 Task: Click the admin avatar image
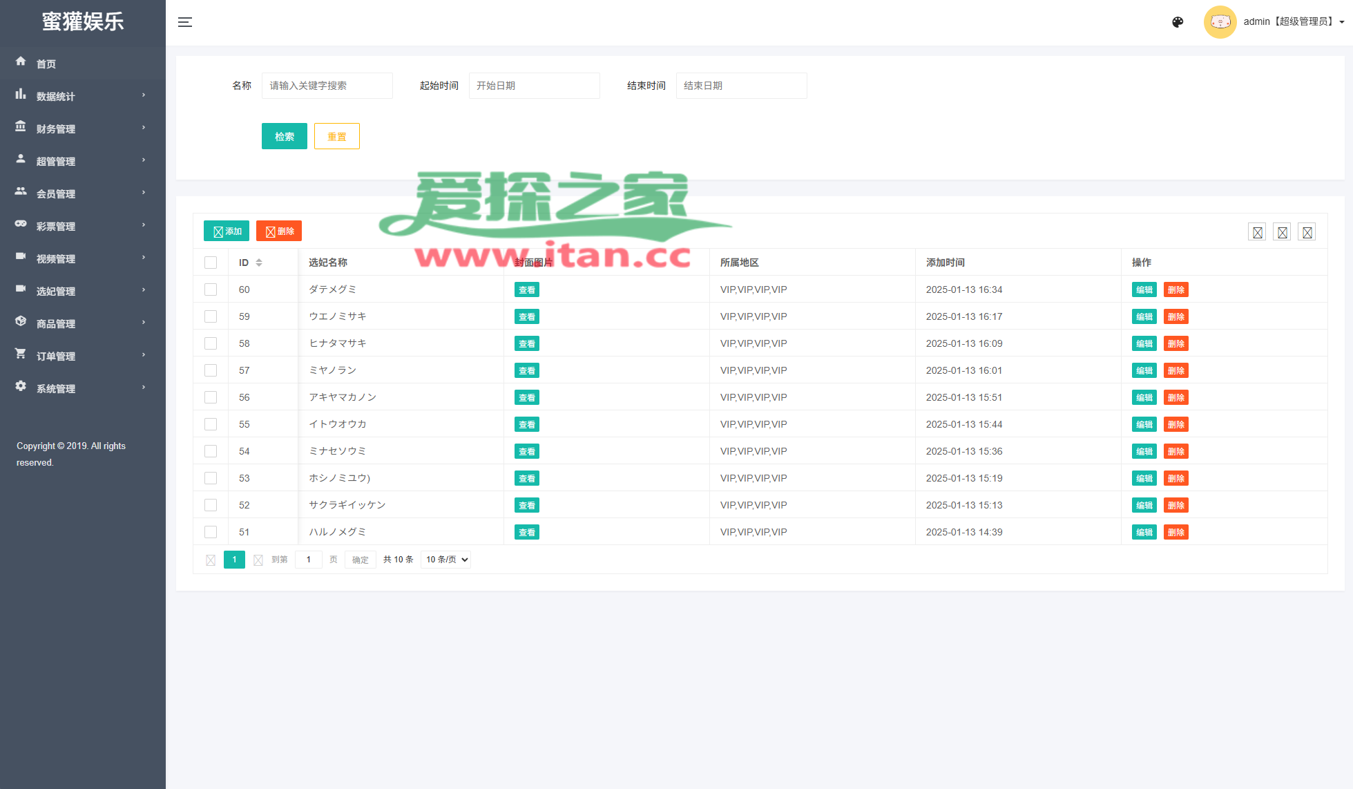click(1220, 22)
